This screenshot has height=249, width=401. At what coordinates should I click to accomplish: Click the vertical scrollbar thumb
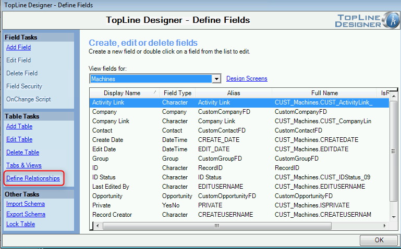coord(394,151)
